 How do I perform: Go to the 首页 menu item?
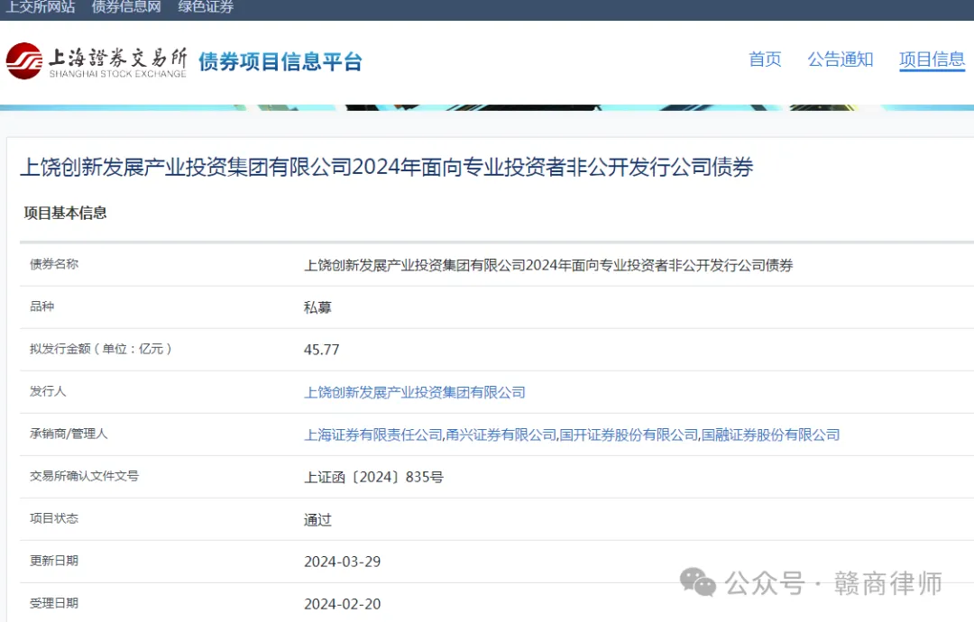pyautogui.click(x=765, y=59)
